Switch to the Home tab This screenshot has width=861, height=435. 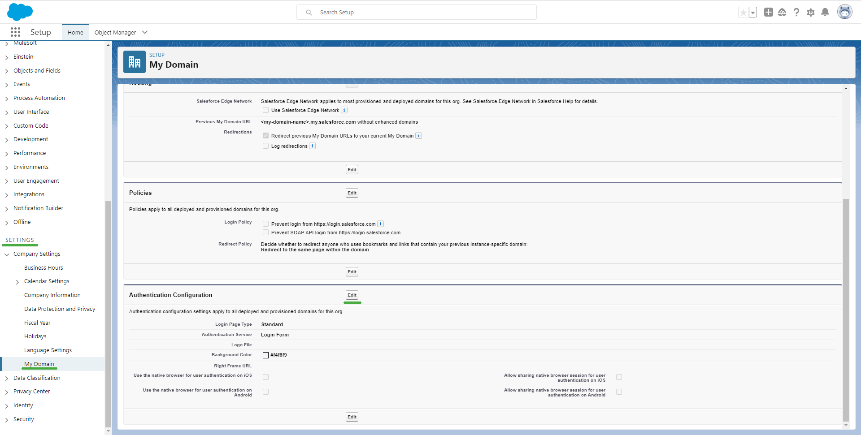[75, 32]
